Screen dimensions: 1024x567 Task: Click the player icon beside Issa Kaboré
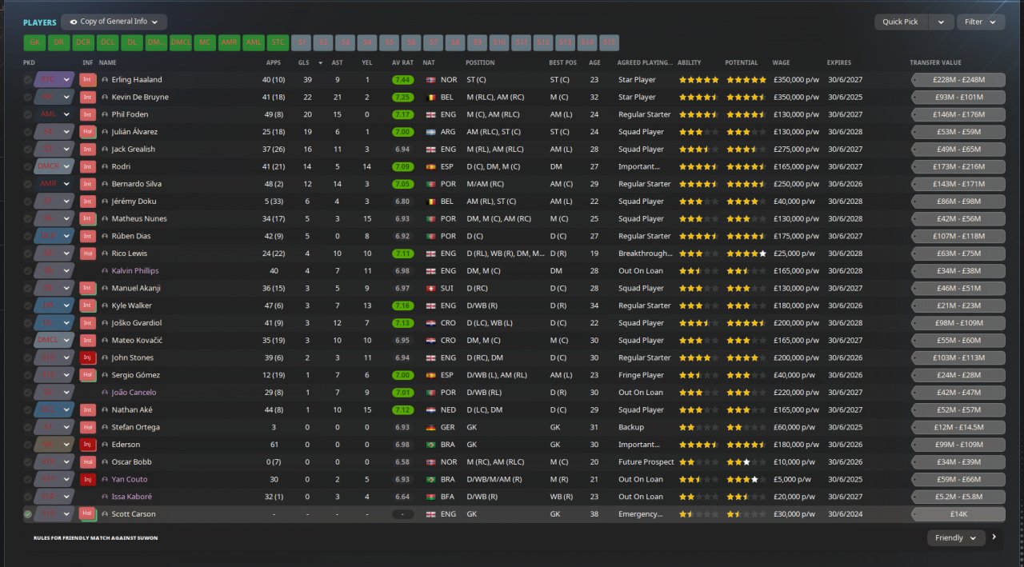[x=105, y=497]
